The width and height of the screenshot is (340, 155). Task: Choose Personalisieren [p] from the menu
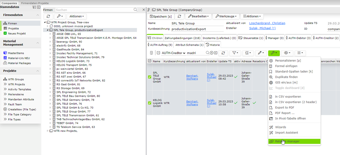pos(288,60)
